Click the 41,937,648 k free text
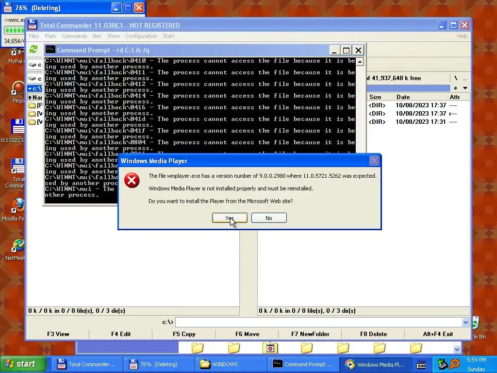The image size is (497, 373). click(x=396, y=78)
